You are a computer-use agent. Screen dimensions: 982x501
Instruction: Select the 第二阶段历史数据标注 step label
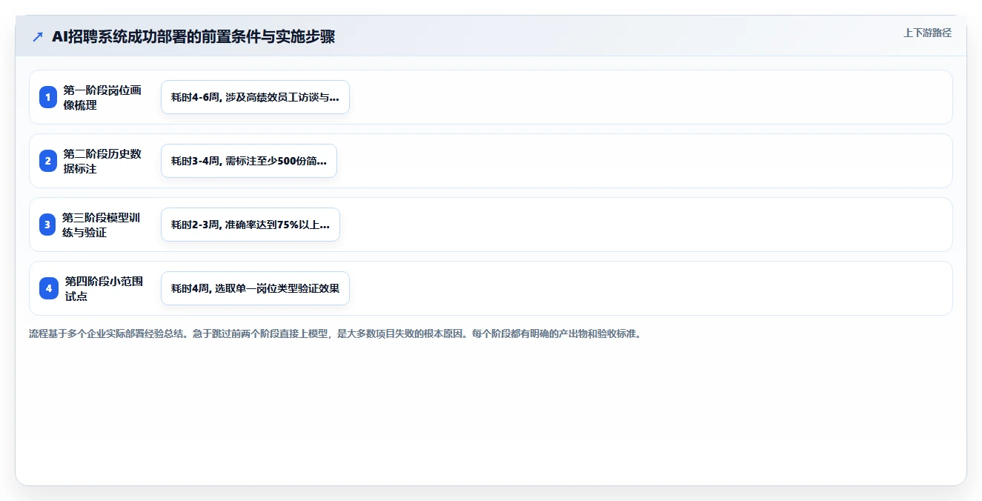click(102, 161)
